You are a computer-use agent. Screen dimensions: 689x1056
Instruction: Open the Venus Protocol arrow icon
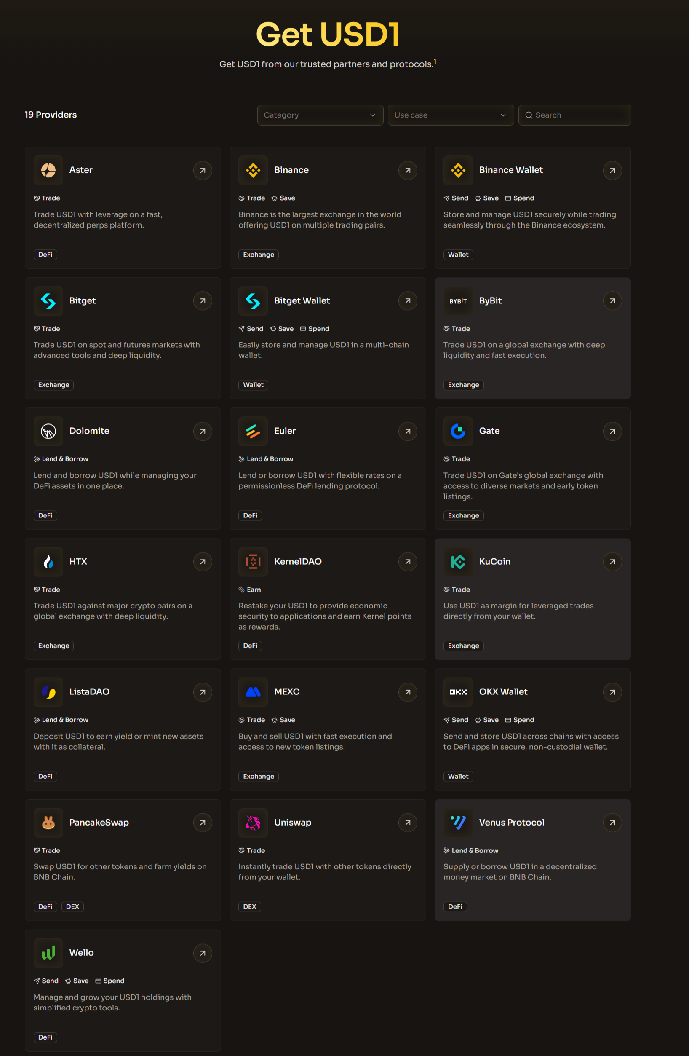pyautogui.click(x=612, y=823)
